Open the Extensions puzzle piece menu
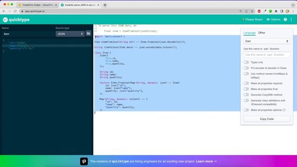Viewport: 297px width, 167px height. pyautogui.click(x=276, y=11)
